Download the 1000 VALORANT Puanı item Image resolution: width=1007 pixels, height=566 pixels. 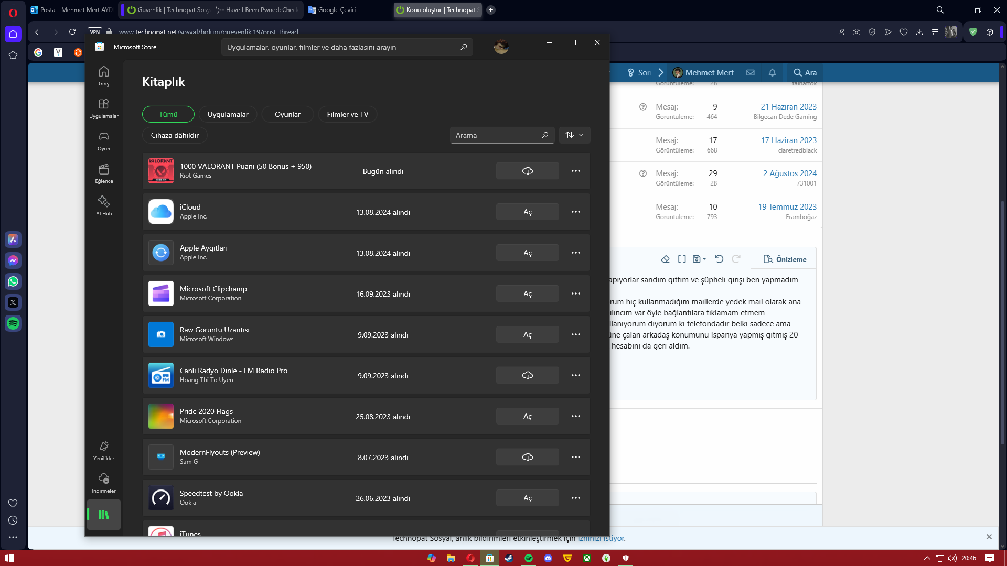(527, 171)
